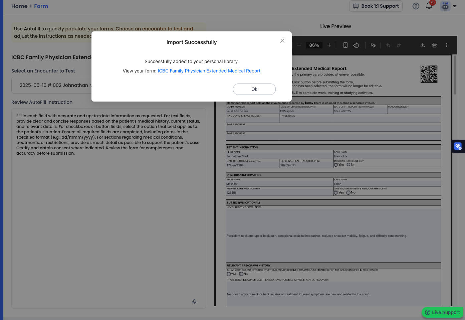Viewport: 465px width, 320px height.
Task: Click the Book 1:1 Support button
Action: tap(376, 6)
